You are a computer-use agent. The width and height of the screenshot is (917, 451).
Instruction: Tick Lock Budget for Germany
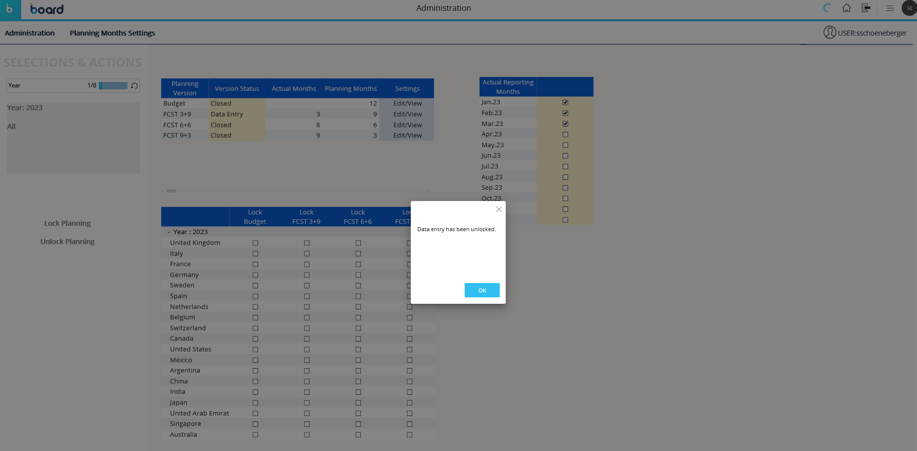coord(255,275)
